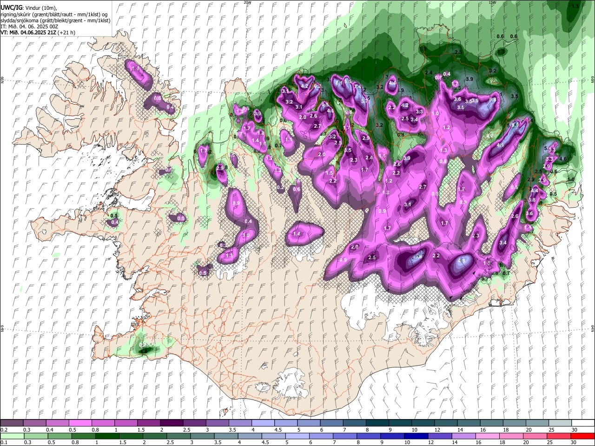Click the '12' label in the snow legend
Image resolution: width=595 pixels, height=446 pixels.
[x=437, y=430]
